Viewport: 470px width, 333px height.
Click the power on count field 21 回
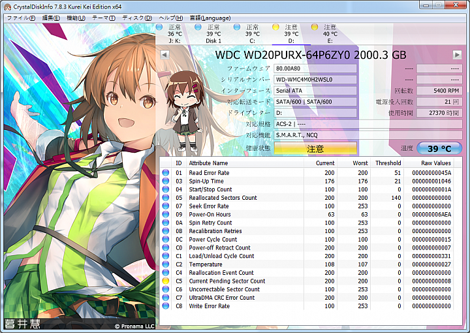(x=439, y=102)
